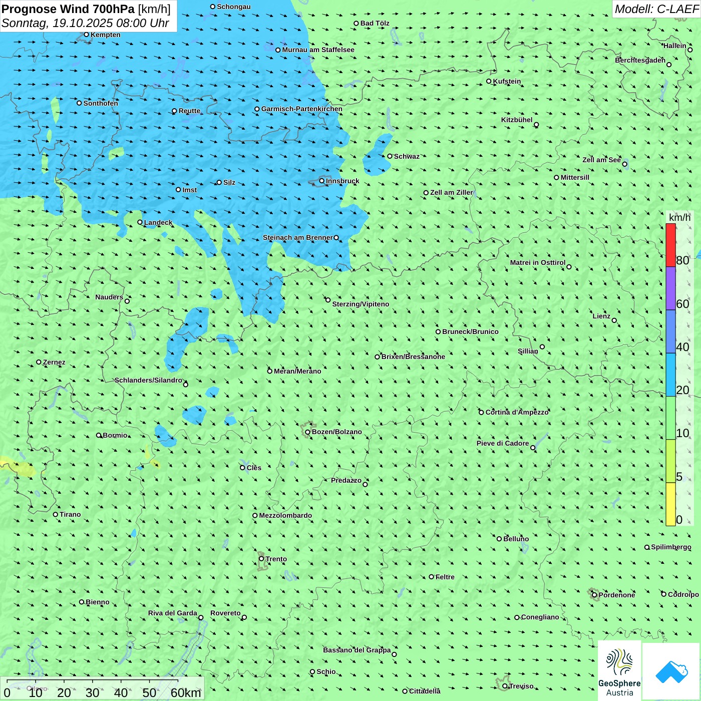Click the '60km' scale bar label
Screen dimensions: 701x701
186,692
